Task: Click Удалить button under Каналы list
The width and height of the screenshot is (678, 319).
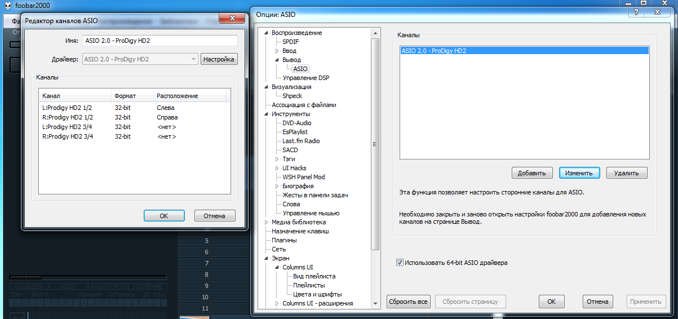Action: point(627,173)
